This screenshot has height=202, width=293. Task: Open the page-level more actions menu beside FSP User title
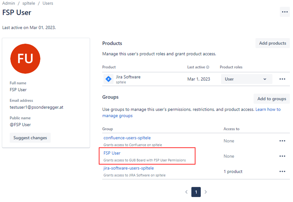285,12
